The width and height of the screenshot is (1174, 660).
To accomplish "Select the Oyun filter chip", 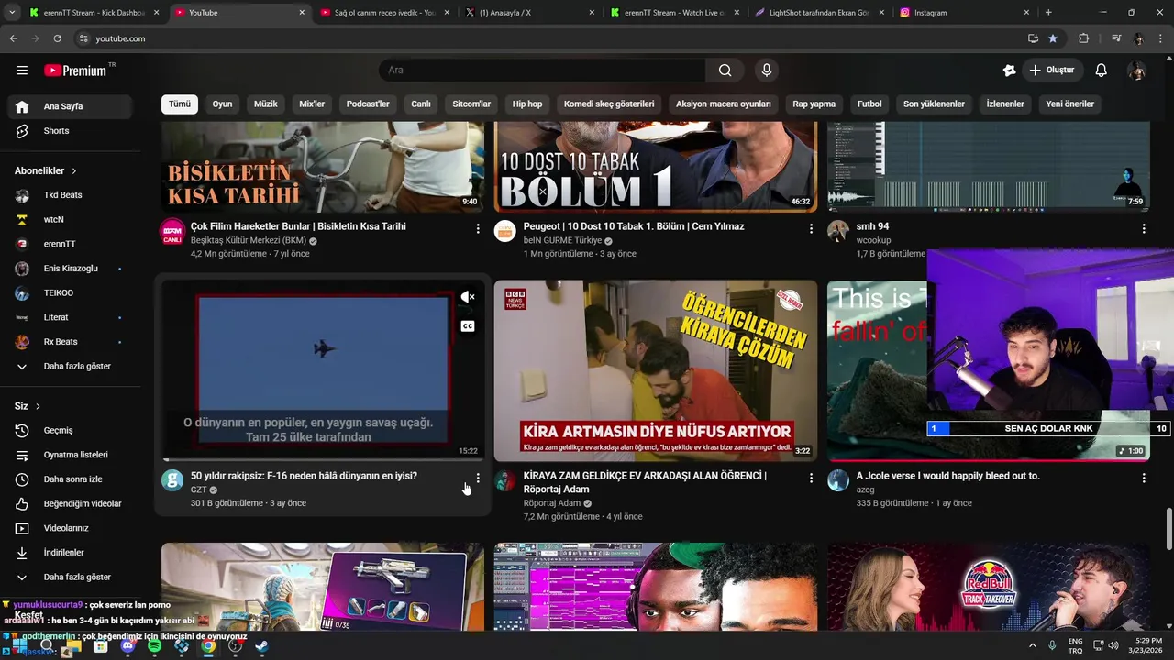I will [222, 104].
